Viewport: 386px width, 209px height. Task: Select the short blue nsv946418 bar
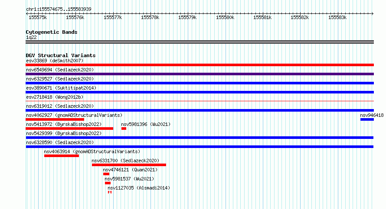tap(367, 119)
